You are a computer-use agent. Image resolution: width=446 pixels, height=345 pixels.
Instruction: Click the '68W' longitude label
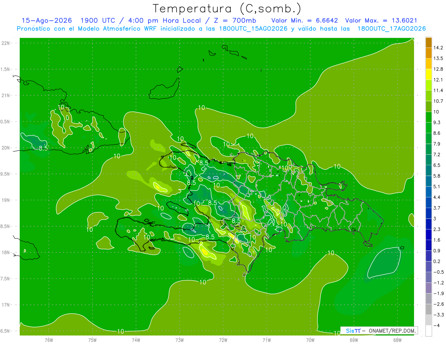coord(397,340)
